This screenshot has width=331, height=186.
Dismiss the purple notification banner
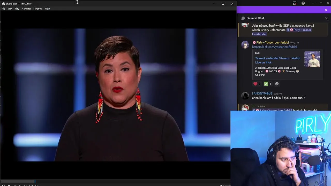[x=326, y=10]
